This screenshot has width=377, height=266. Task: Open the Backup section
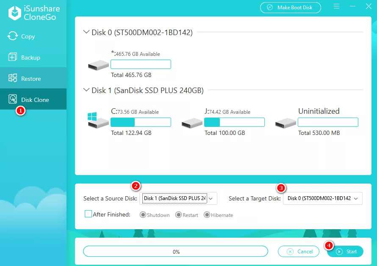(x=33, y=58)
